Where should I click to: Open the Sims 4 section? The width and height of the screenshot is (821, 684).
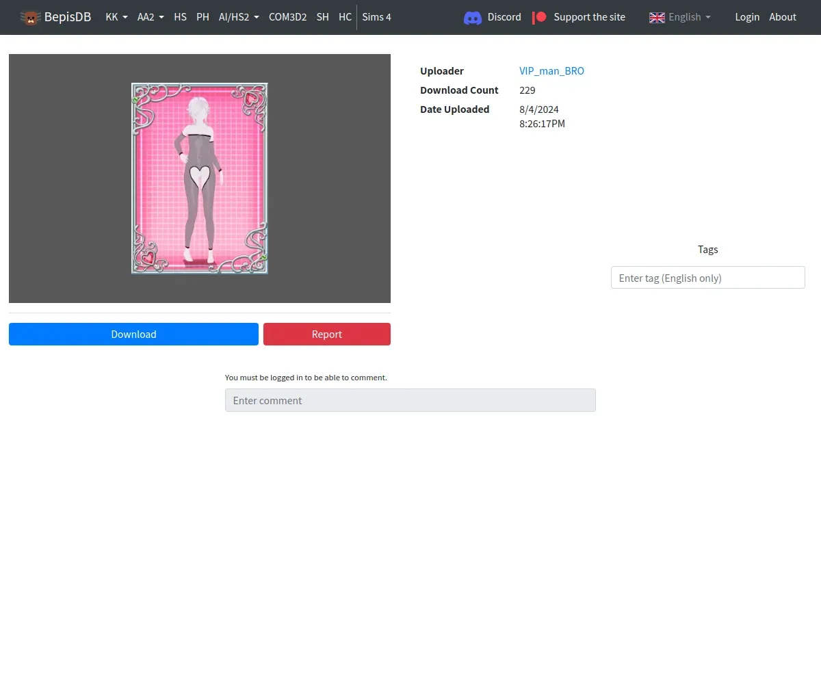376,17
